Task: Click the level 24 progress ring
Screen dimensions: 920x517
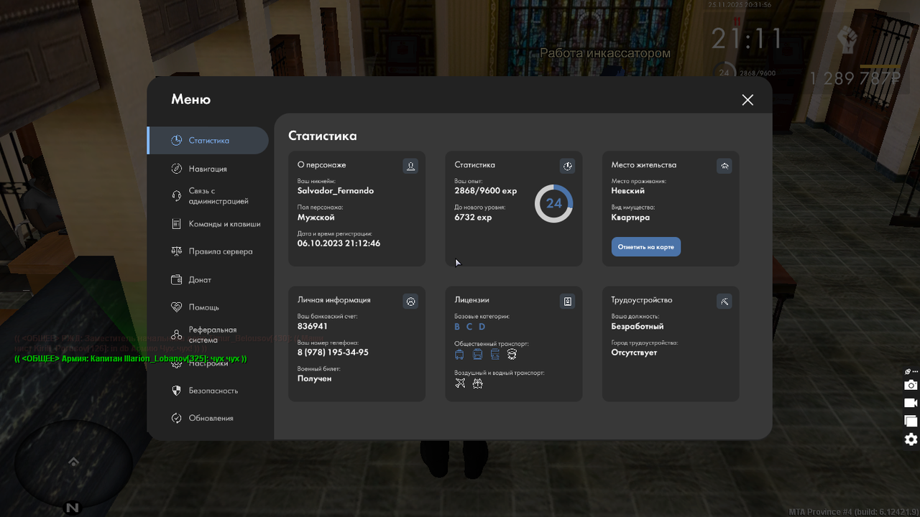Action: (x=553, y=203)
